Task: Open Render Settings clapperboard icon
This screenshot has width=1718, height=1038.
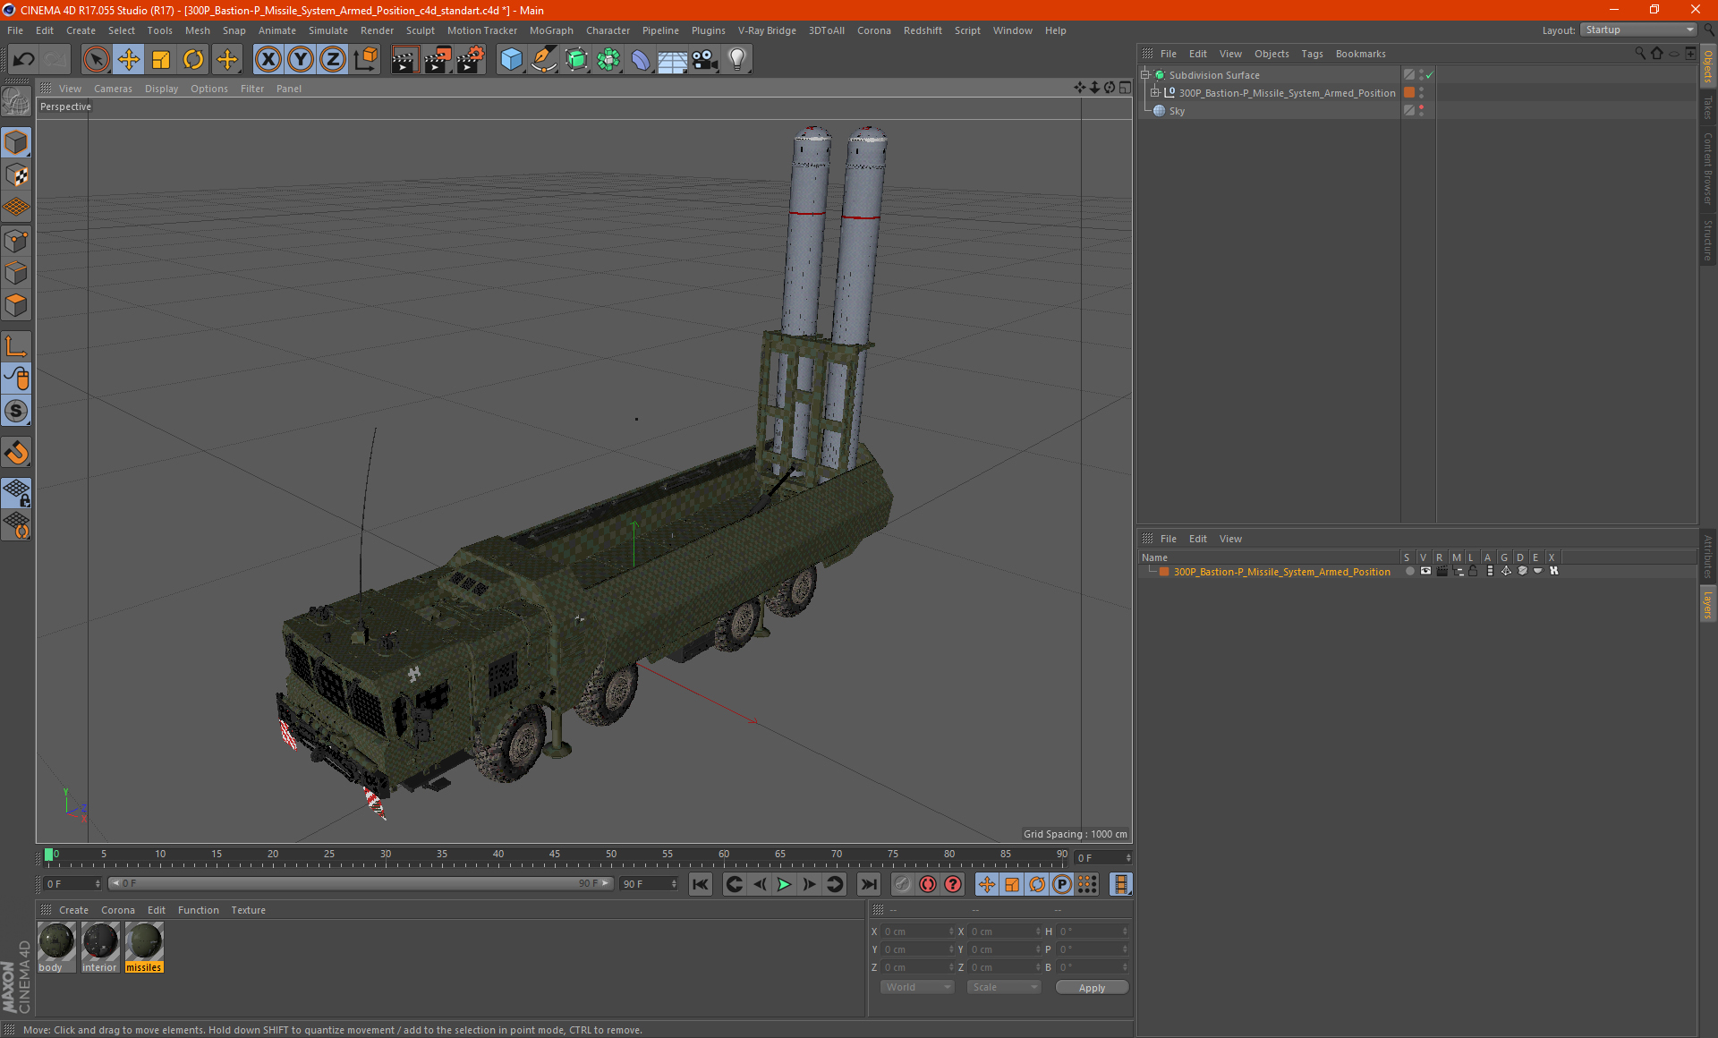Action: [471, 60]
